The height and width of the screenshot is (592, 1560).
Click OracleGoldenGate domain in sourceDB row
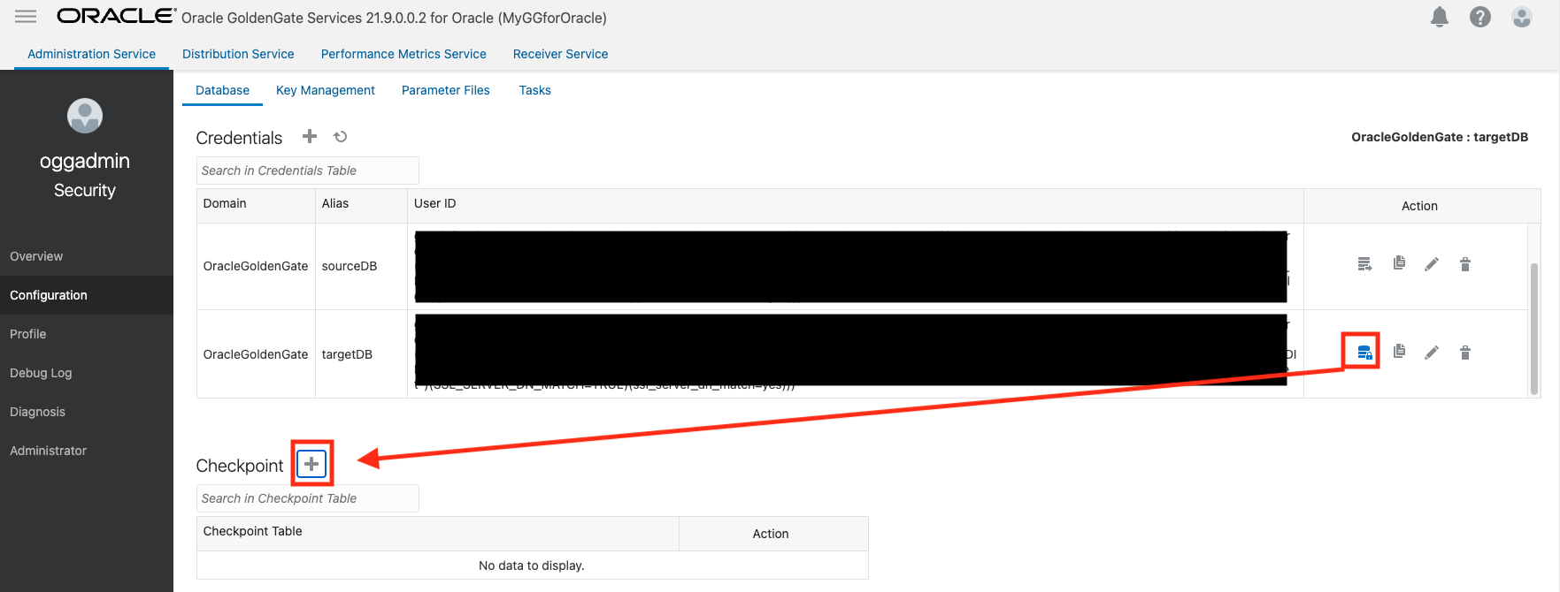(x=256, y=266)
